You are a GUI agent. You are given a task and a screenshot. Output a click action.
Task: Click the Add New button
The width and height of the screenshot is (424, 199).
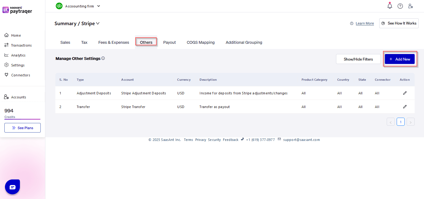point(400,59)
